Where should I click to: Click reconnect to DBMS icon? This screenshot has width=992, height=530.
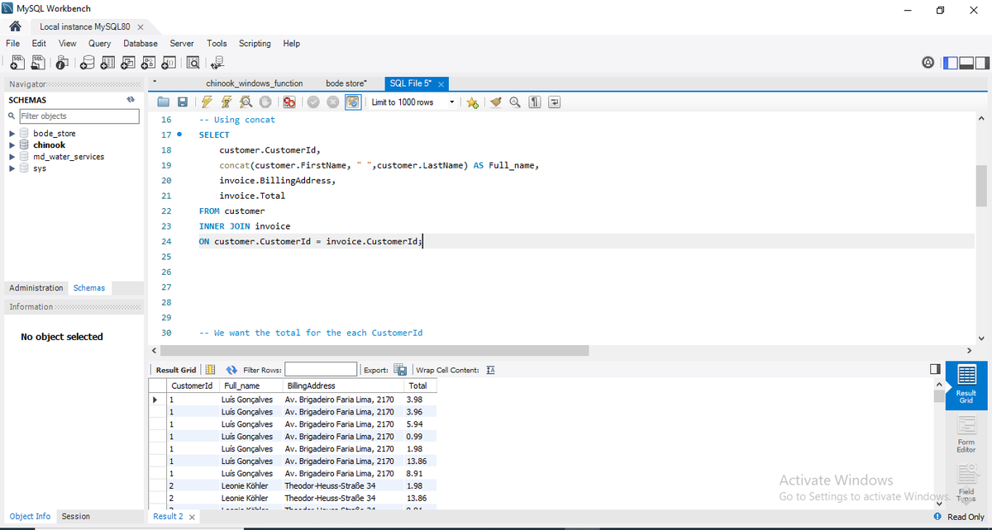pyautogui.click(x=217, y=62)
